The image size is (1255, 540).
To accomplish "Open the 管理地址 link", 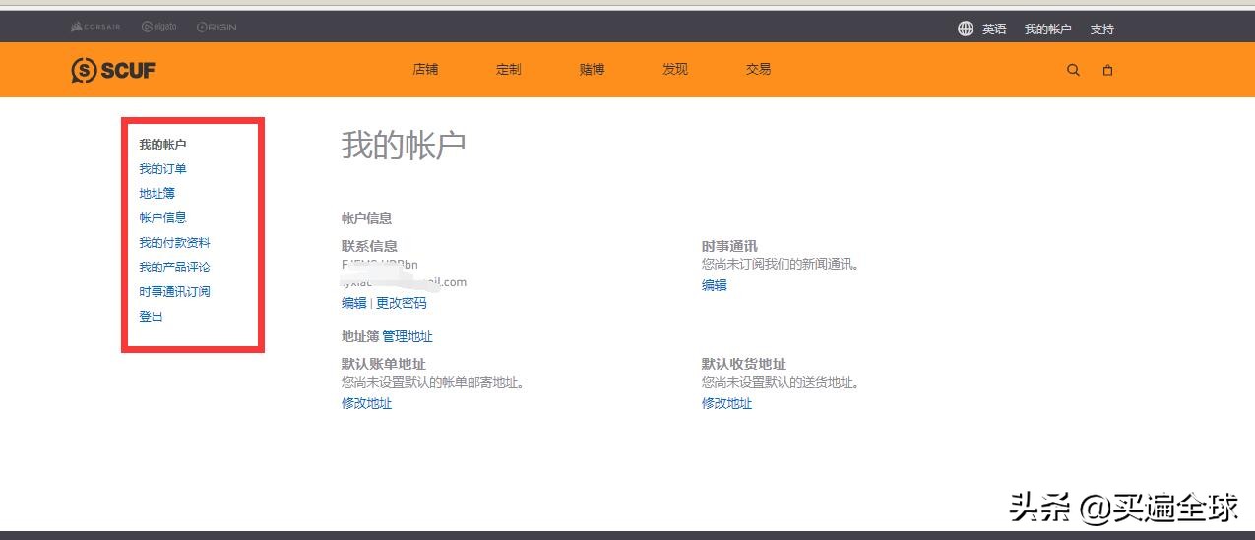I will coord(408,336).
